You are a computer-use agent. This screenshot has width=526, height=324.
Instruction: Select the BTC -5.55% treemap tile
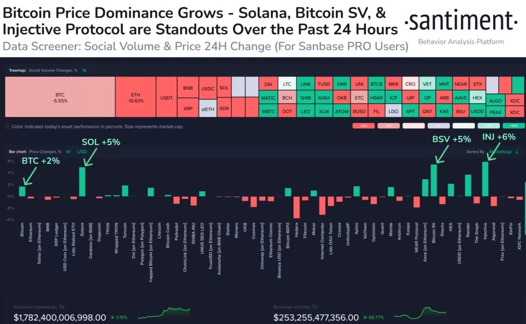point(60,97)
